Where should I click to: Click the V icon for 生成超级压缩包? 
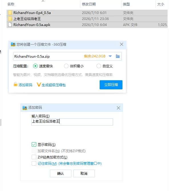tap(39, 85)
